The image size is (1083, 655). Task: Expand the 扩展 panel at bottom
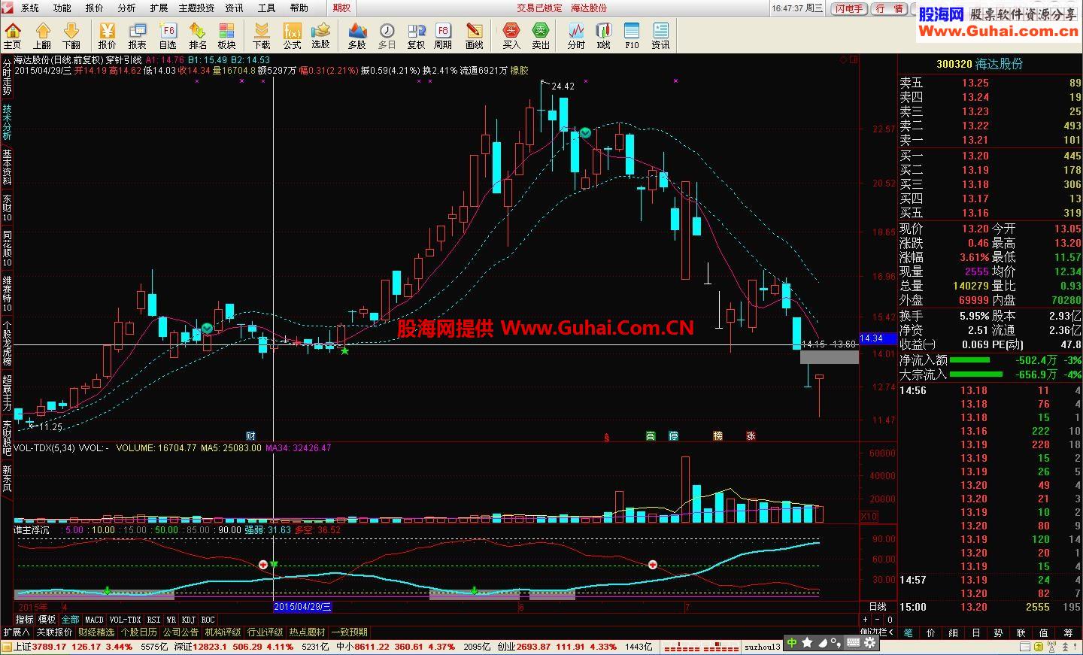click(16, 632)
